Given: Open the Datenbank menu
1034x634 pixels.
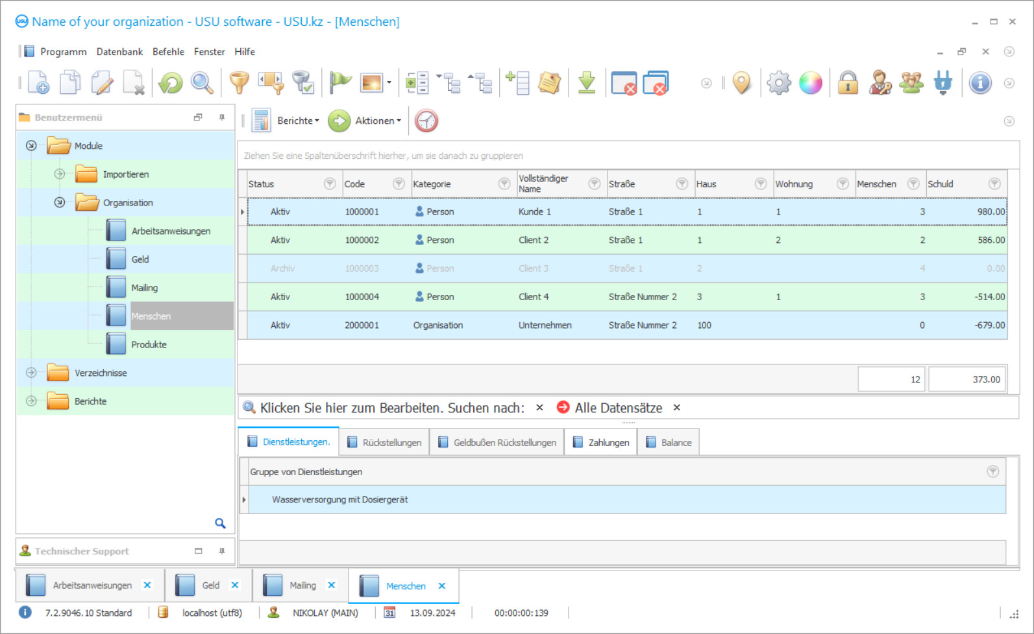Looking at the screenshot, I should coord(119,52).
